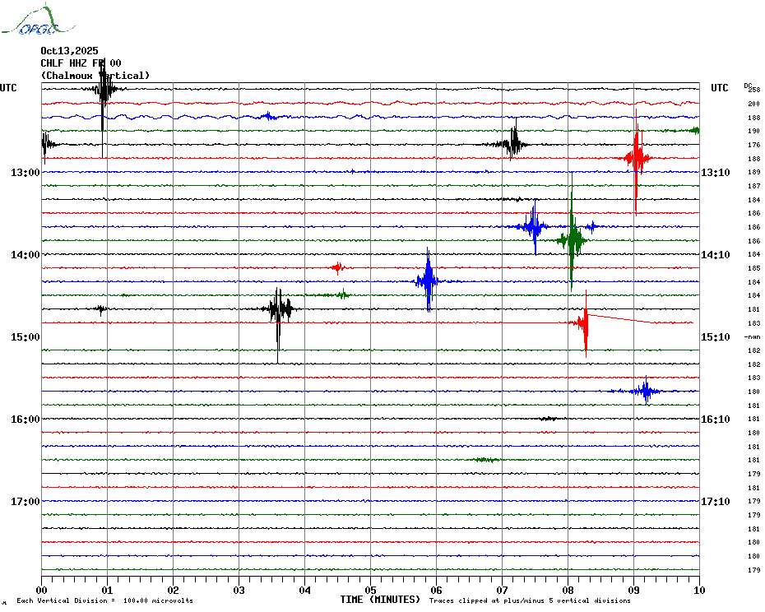The height and width of the screenshot is (612, 765).
Task: Select the 17:10 label on right axis
Action: pos(715,502)
